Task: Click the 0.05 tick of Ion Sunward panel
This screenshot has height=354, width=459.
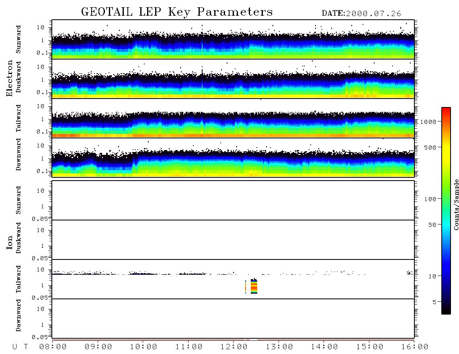Action: [39, 219]
